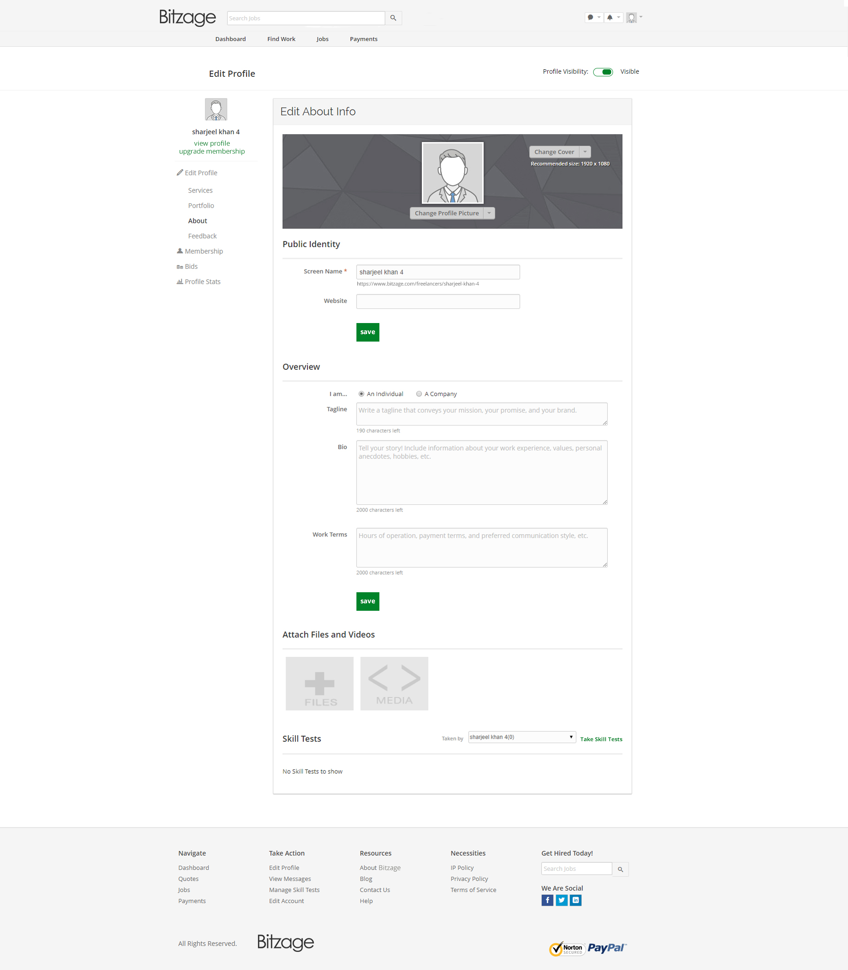Click into the Tagline text area

[x=481, y=414]
